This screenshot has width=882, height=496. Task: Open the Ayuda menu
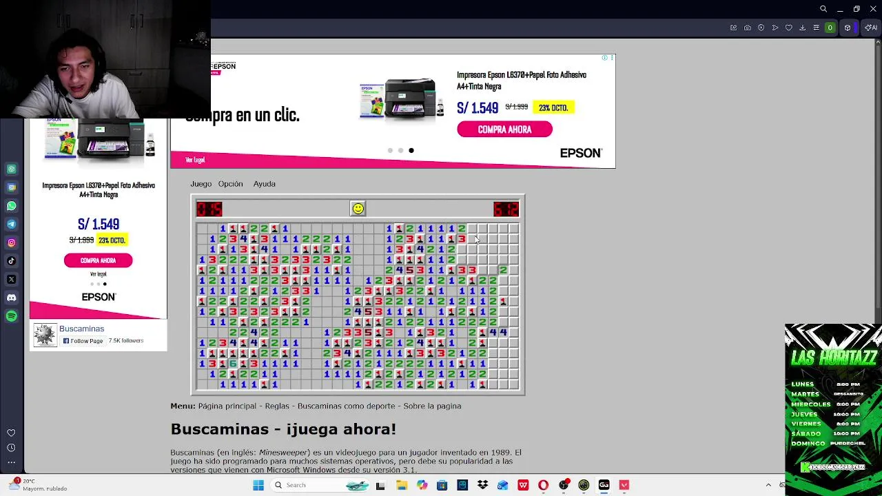point(265,184)
